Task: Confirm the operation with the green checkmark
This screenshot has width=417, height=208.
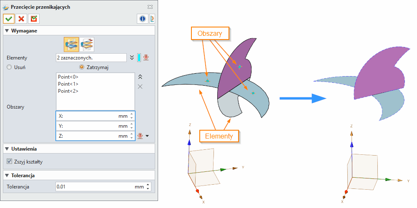Action: tap(9, 19)
